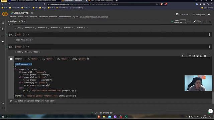The image size is (214, 120).
Task: Click the 'se ejecutó 20:44' status text
Action: click(x=107, y=113)
